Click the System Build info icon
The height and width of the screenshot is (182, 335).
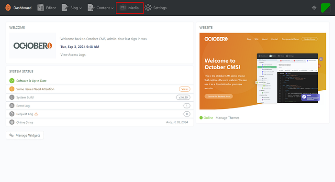coord(12,97)
